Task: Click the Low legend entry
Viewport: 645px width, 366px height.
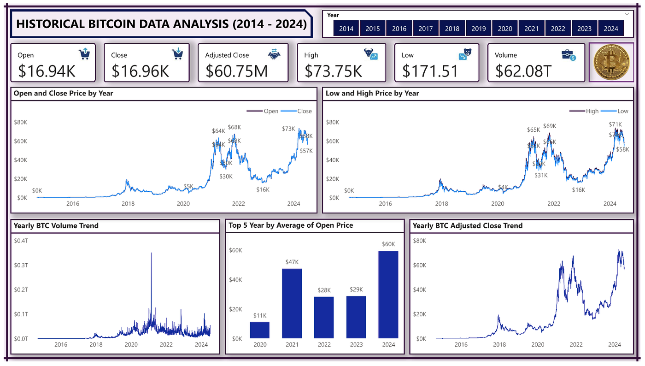Action: pos(615,111)
